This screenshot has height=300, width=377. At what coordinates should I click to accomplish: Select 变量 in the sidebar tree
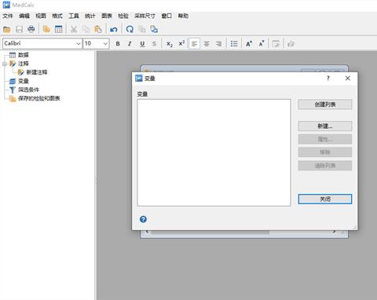[24, 81]
